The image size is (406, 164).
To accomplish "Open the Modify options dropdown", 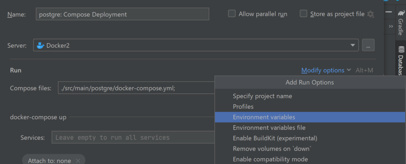I will coord(326,70).
